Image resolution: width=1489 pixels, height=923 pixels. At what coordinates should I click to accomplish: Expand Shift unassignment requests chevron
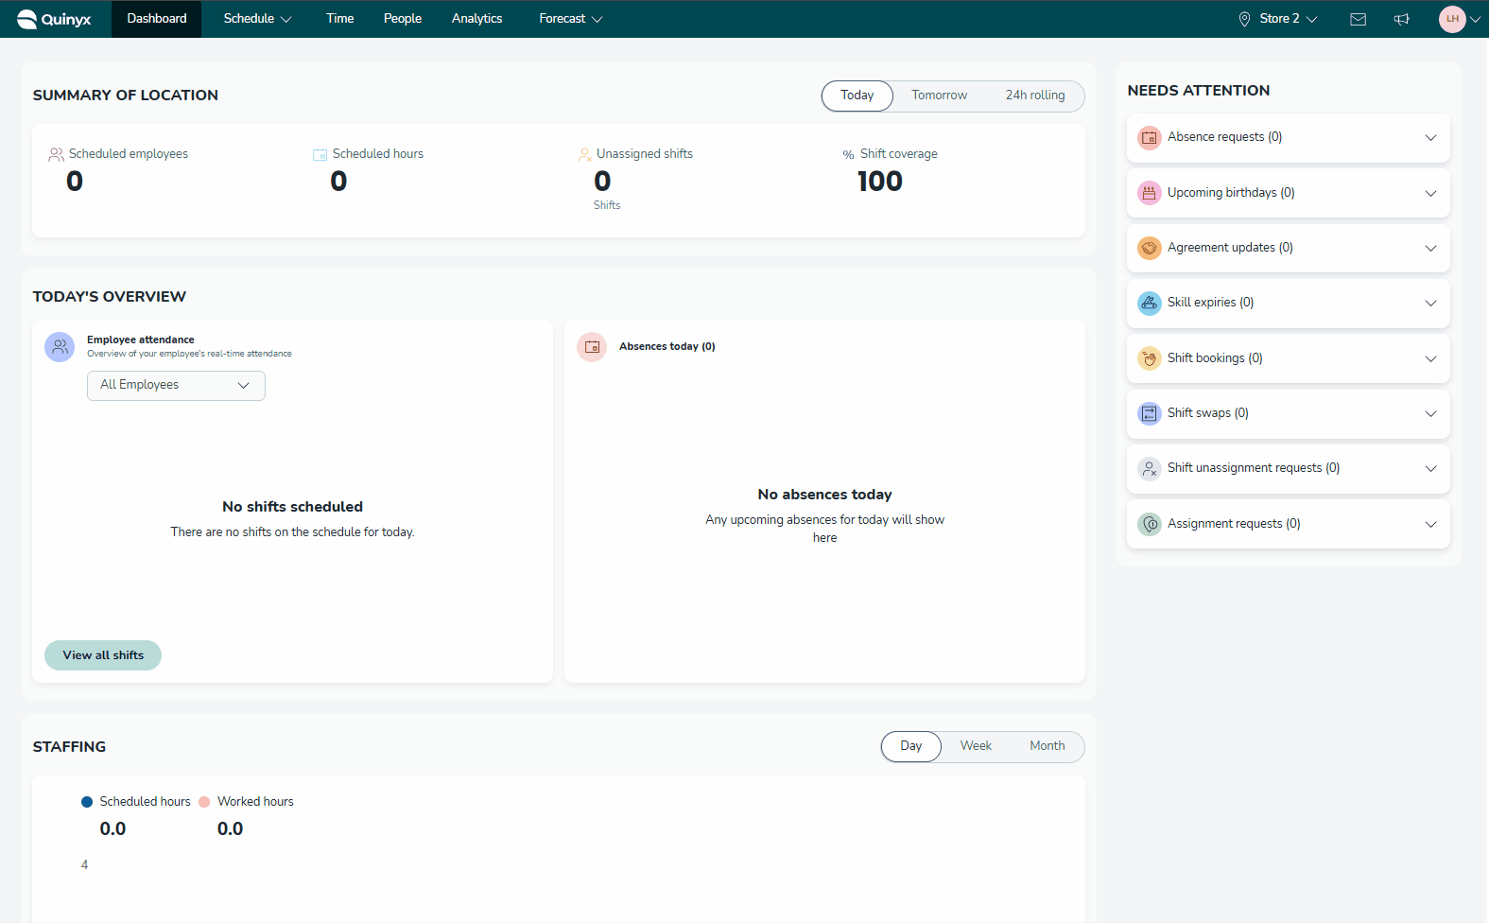click(x=1431, y=468)
